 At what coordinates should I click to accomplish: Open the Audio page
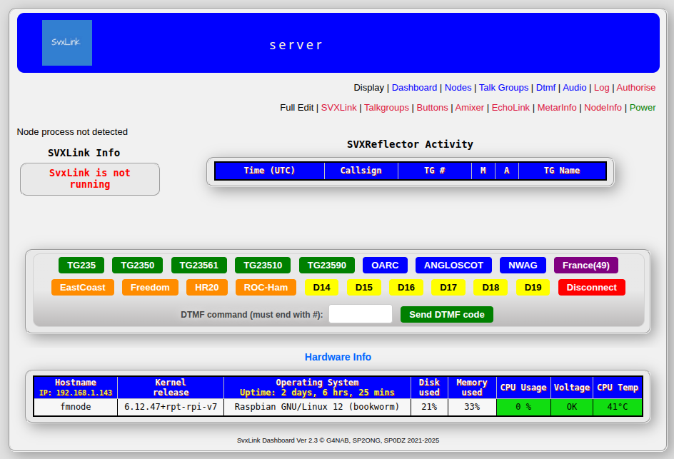(x=574, y=87)
